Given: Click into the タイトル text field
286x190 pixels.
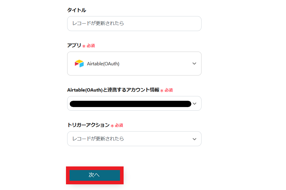Looking at the screenshot, I should [134, 24].
